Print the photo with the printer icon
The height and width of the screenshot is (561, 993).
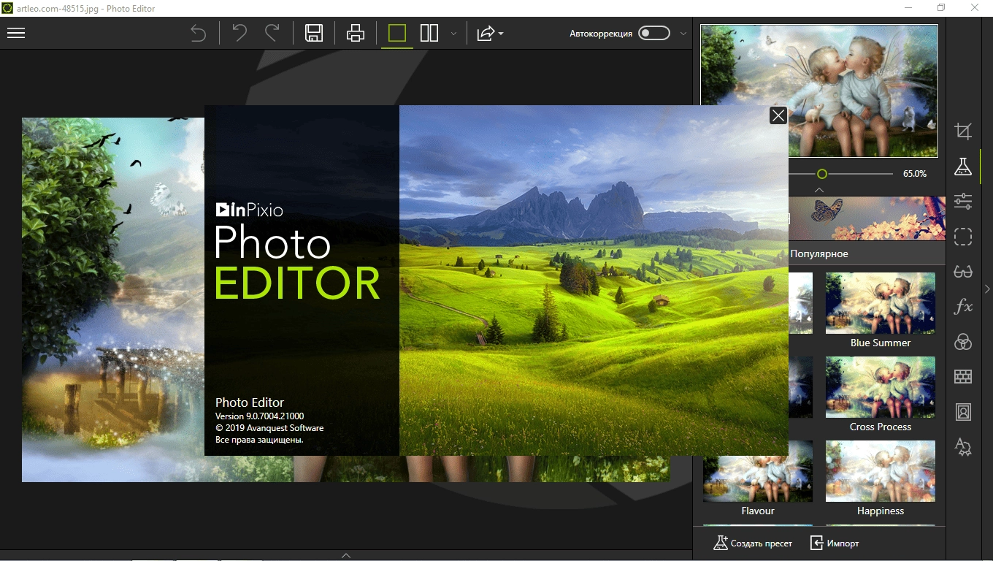click(356, 33)
